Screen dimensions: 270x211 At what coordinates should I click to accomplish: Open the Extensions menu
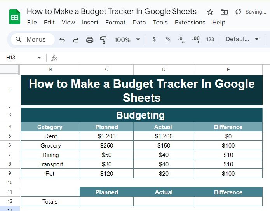190,23
